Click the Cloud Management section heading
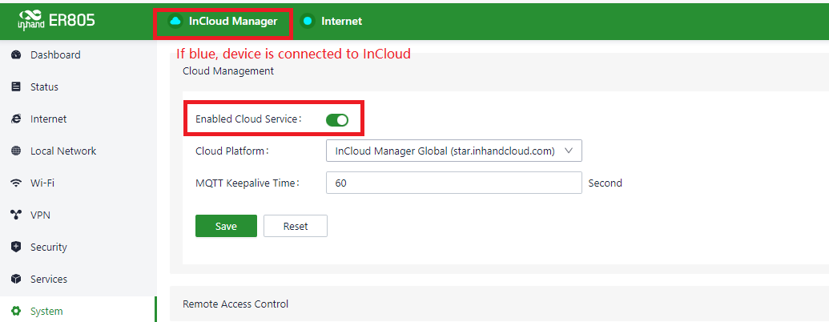 pyautogui.click(x=227, y=70)
